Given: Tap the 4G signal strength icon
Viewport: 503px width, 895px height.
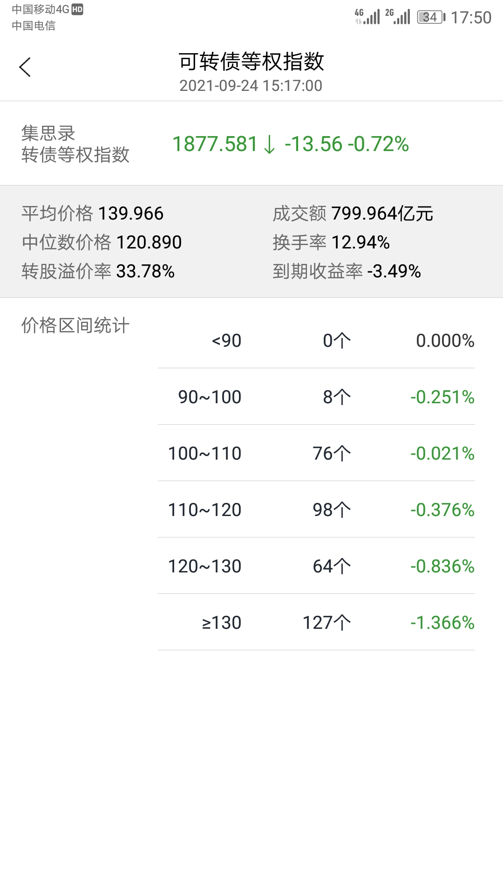Looking at the screenshot, I should tap(367, 17).
